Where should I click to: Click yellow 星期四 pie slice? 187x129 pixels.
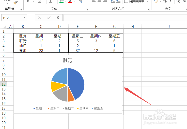coord(56,86)
